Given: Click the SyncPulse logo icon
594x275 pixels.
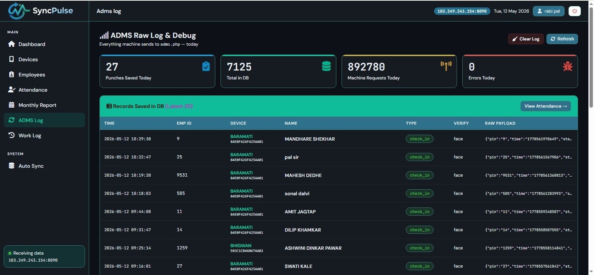Looking at the screenshot, I should [x=19, y=11].
